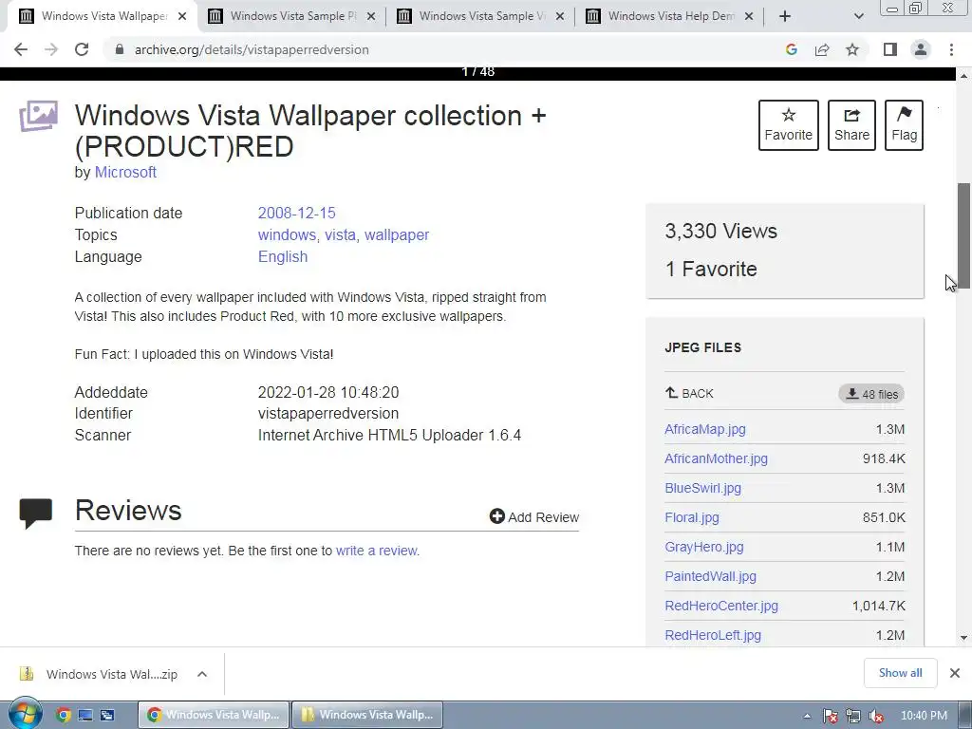
Task: Reload the archive.org page
Action: tap(82, 49)
